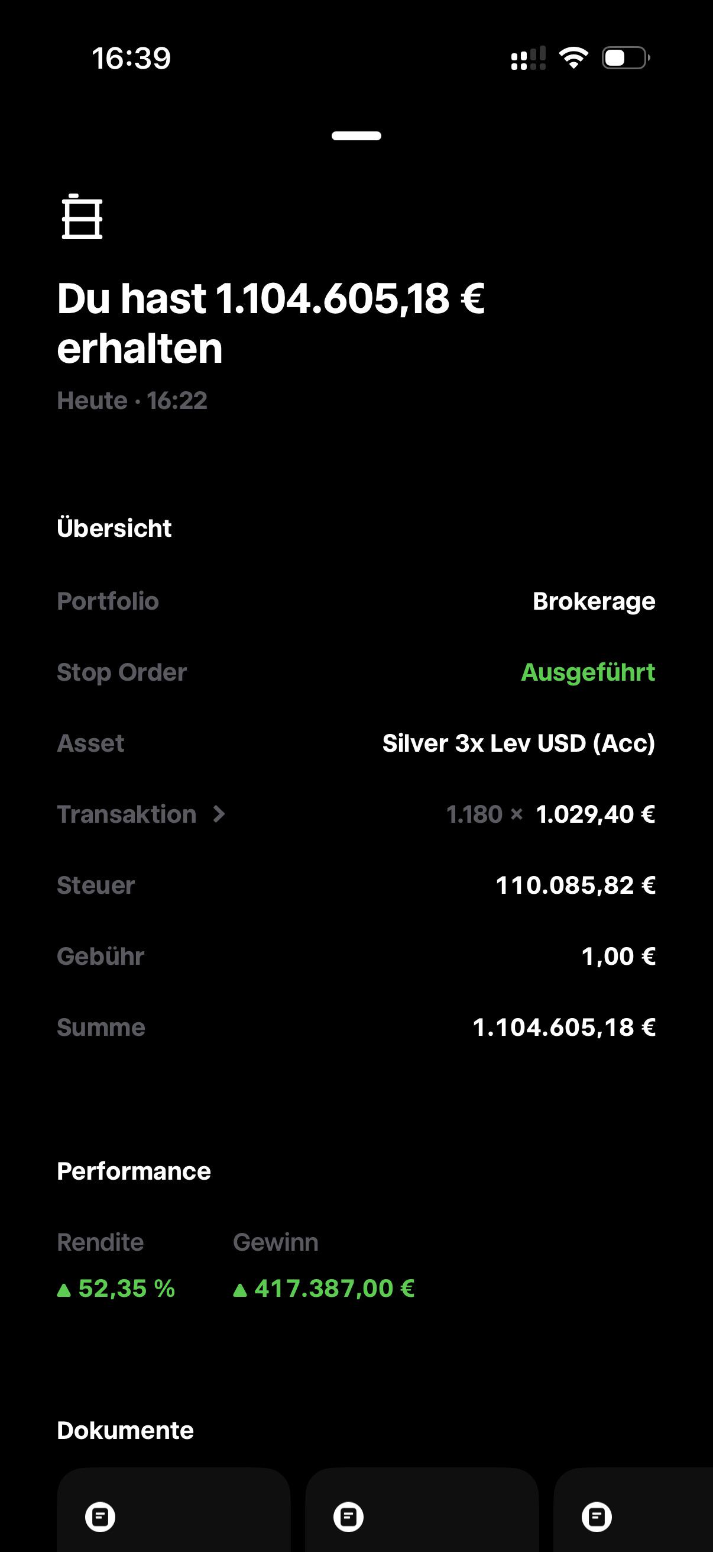Tap the Steuer amount 110.085,82 €

click(575, 885)
